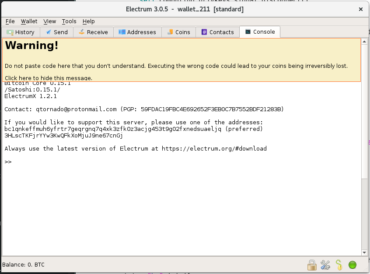Click the ElectrumX 1.2.1 line
This screenshot has width=370, height=274.
tap(31, 96)
